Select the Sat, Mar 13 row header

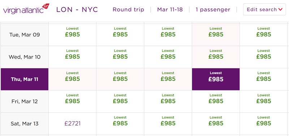25,123
